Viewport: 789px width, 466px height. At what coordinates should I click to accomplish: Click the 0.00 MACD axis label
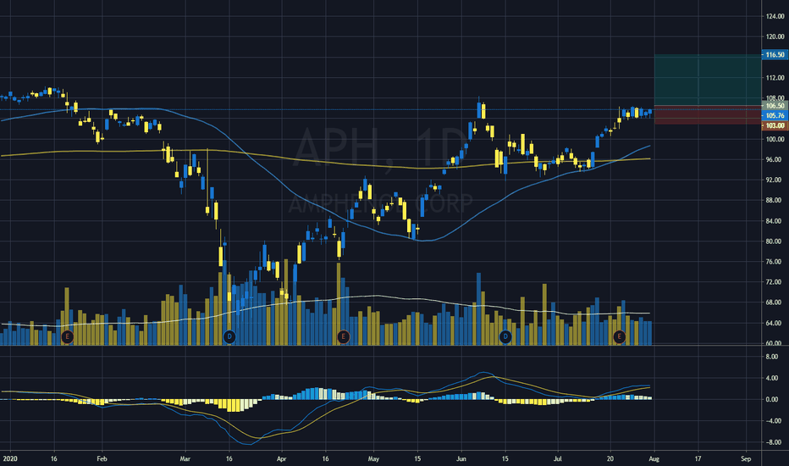tap(772, 400)
